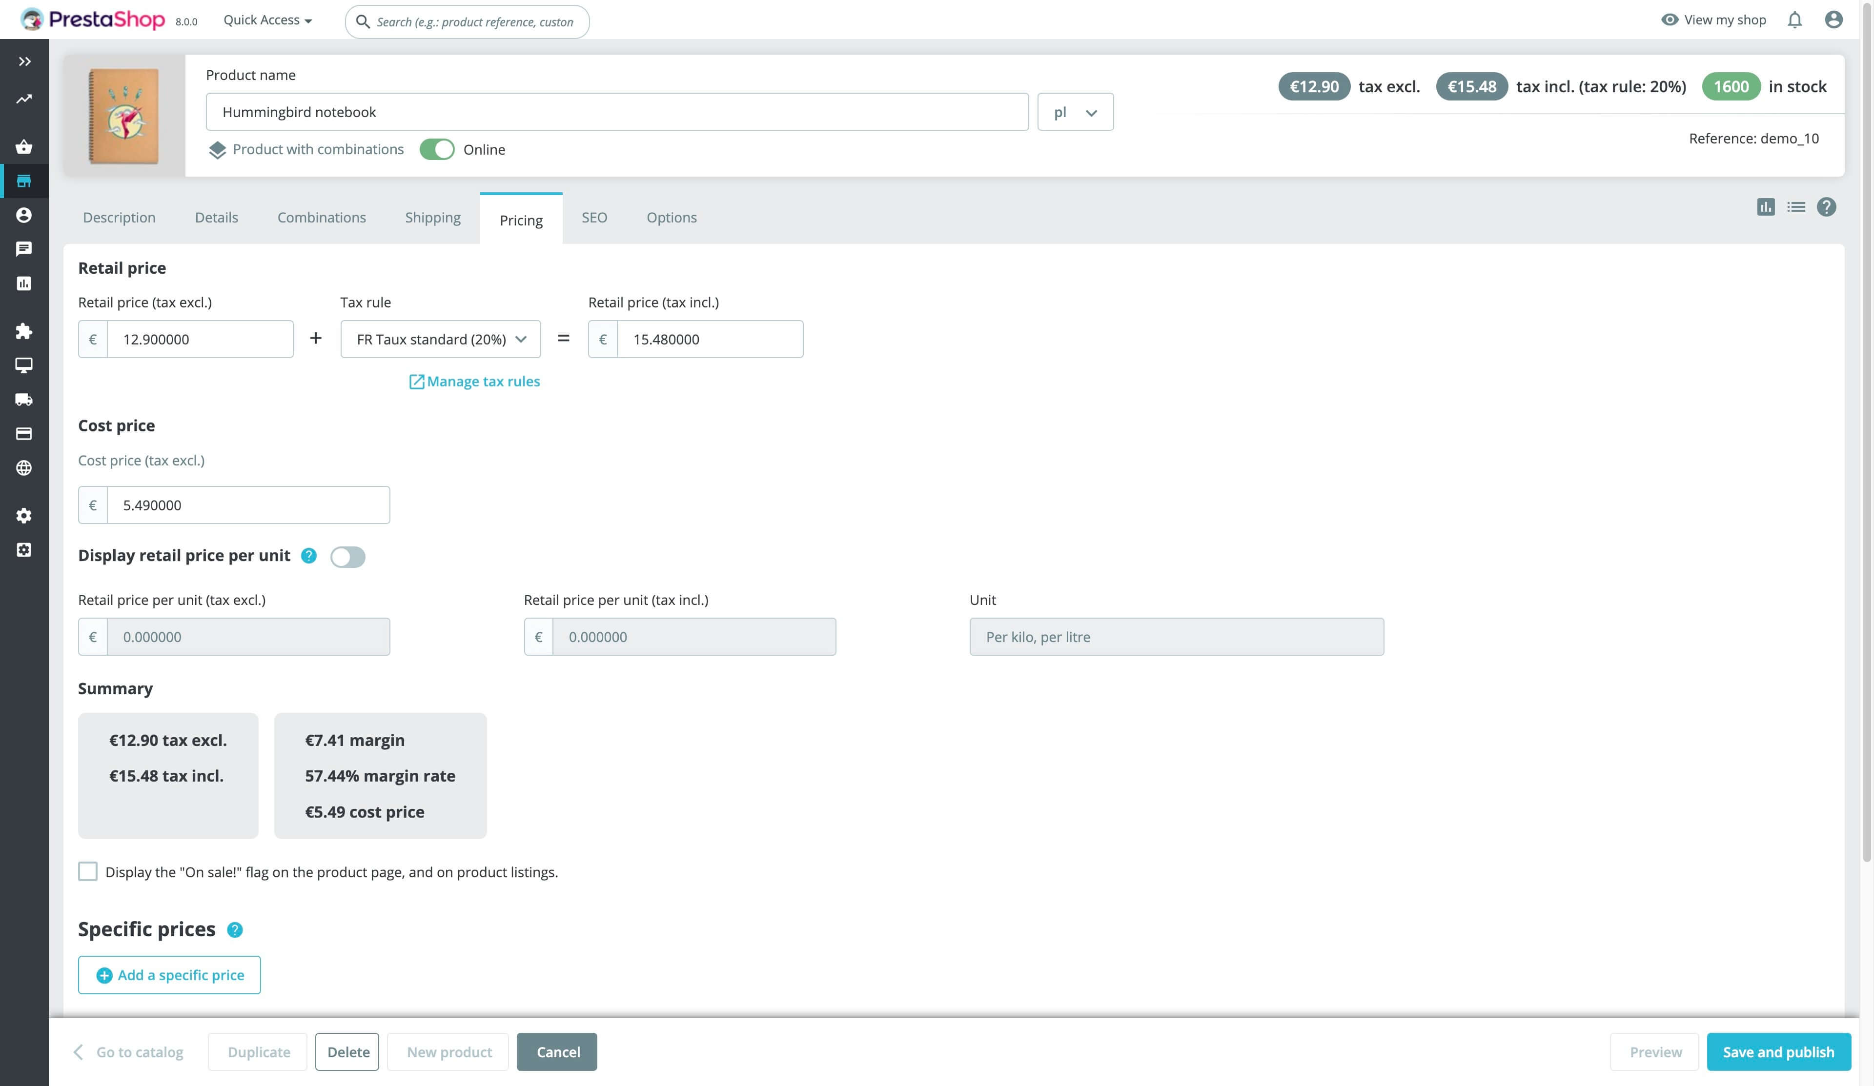Open notifications bell icon
This screenshot has height=1086, width=1874.
[x=1794, y=20]
